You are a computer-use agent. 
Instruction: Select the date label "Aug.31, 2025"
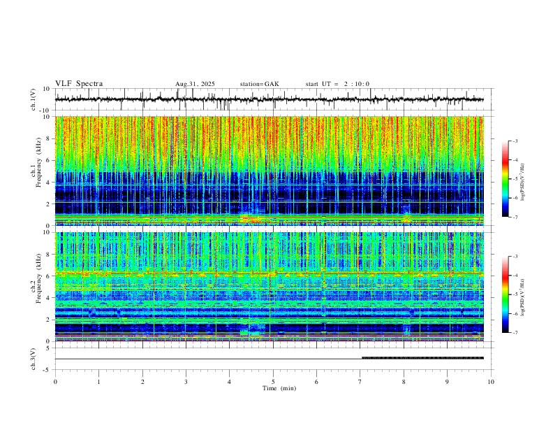(x=195, y=84)
